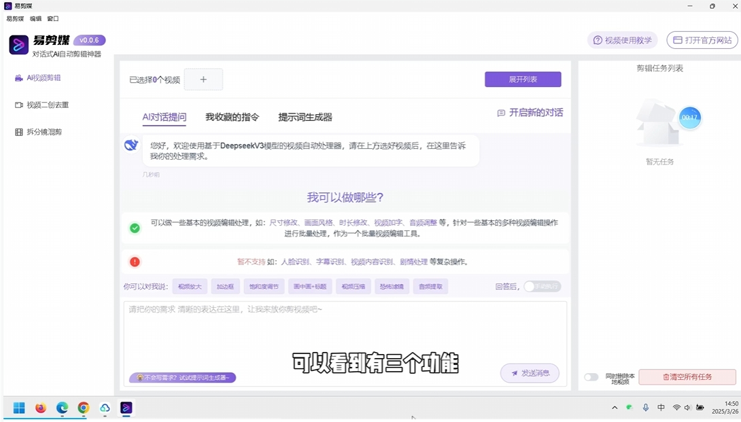
Task: Click the green WeChat tray icon
Action: point(630,407)
